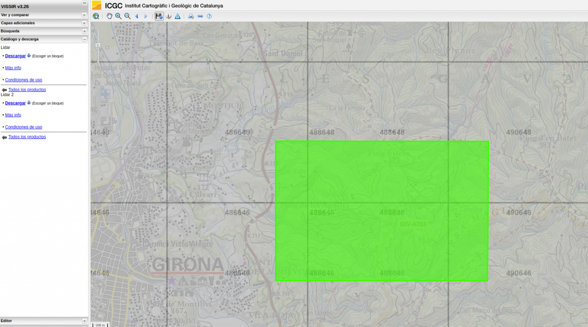Open Condiciones de uso under Lidar
588x327 pixels.
point(24,80)
